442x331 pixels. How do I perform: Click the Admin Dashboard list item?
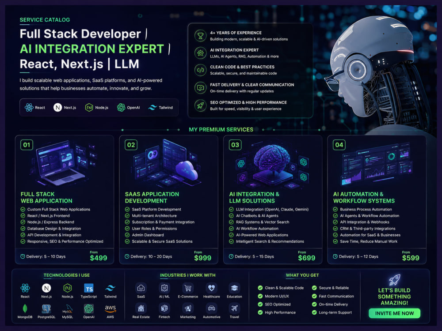point(148,235)
